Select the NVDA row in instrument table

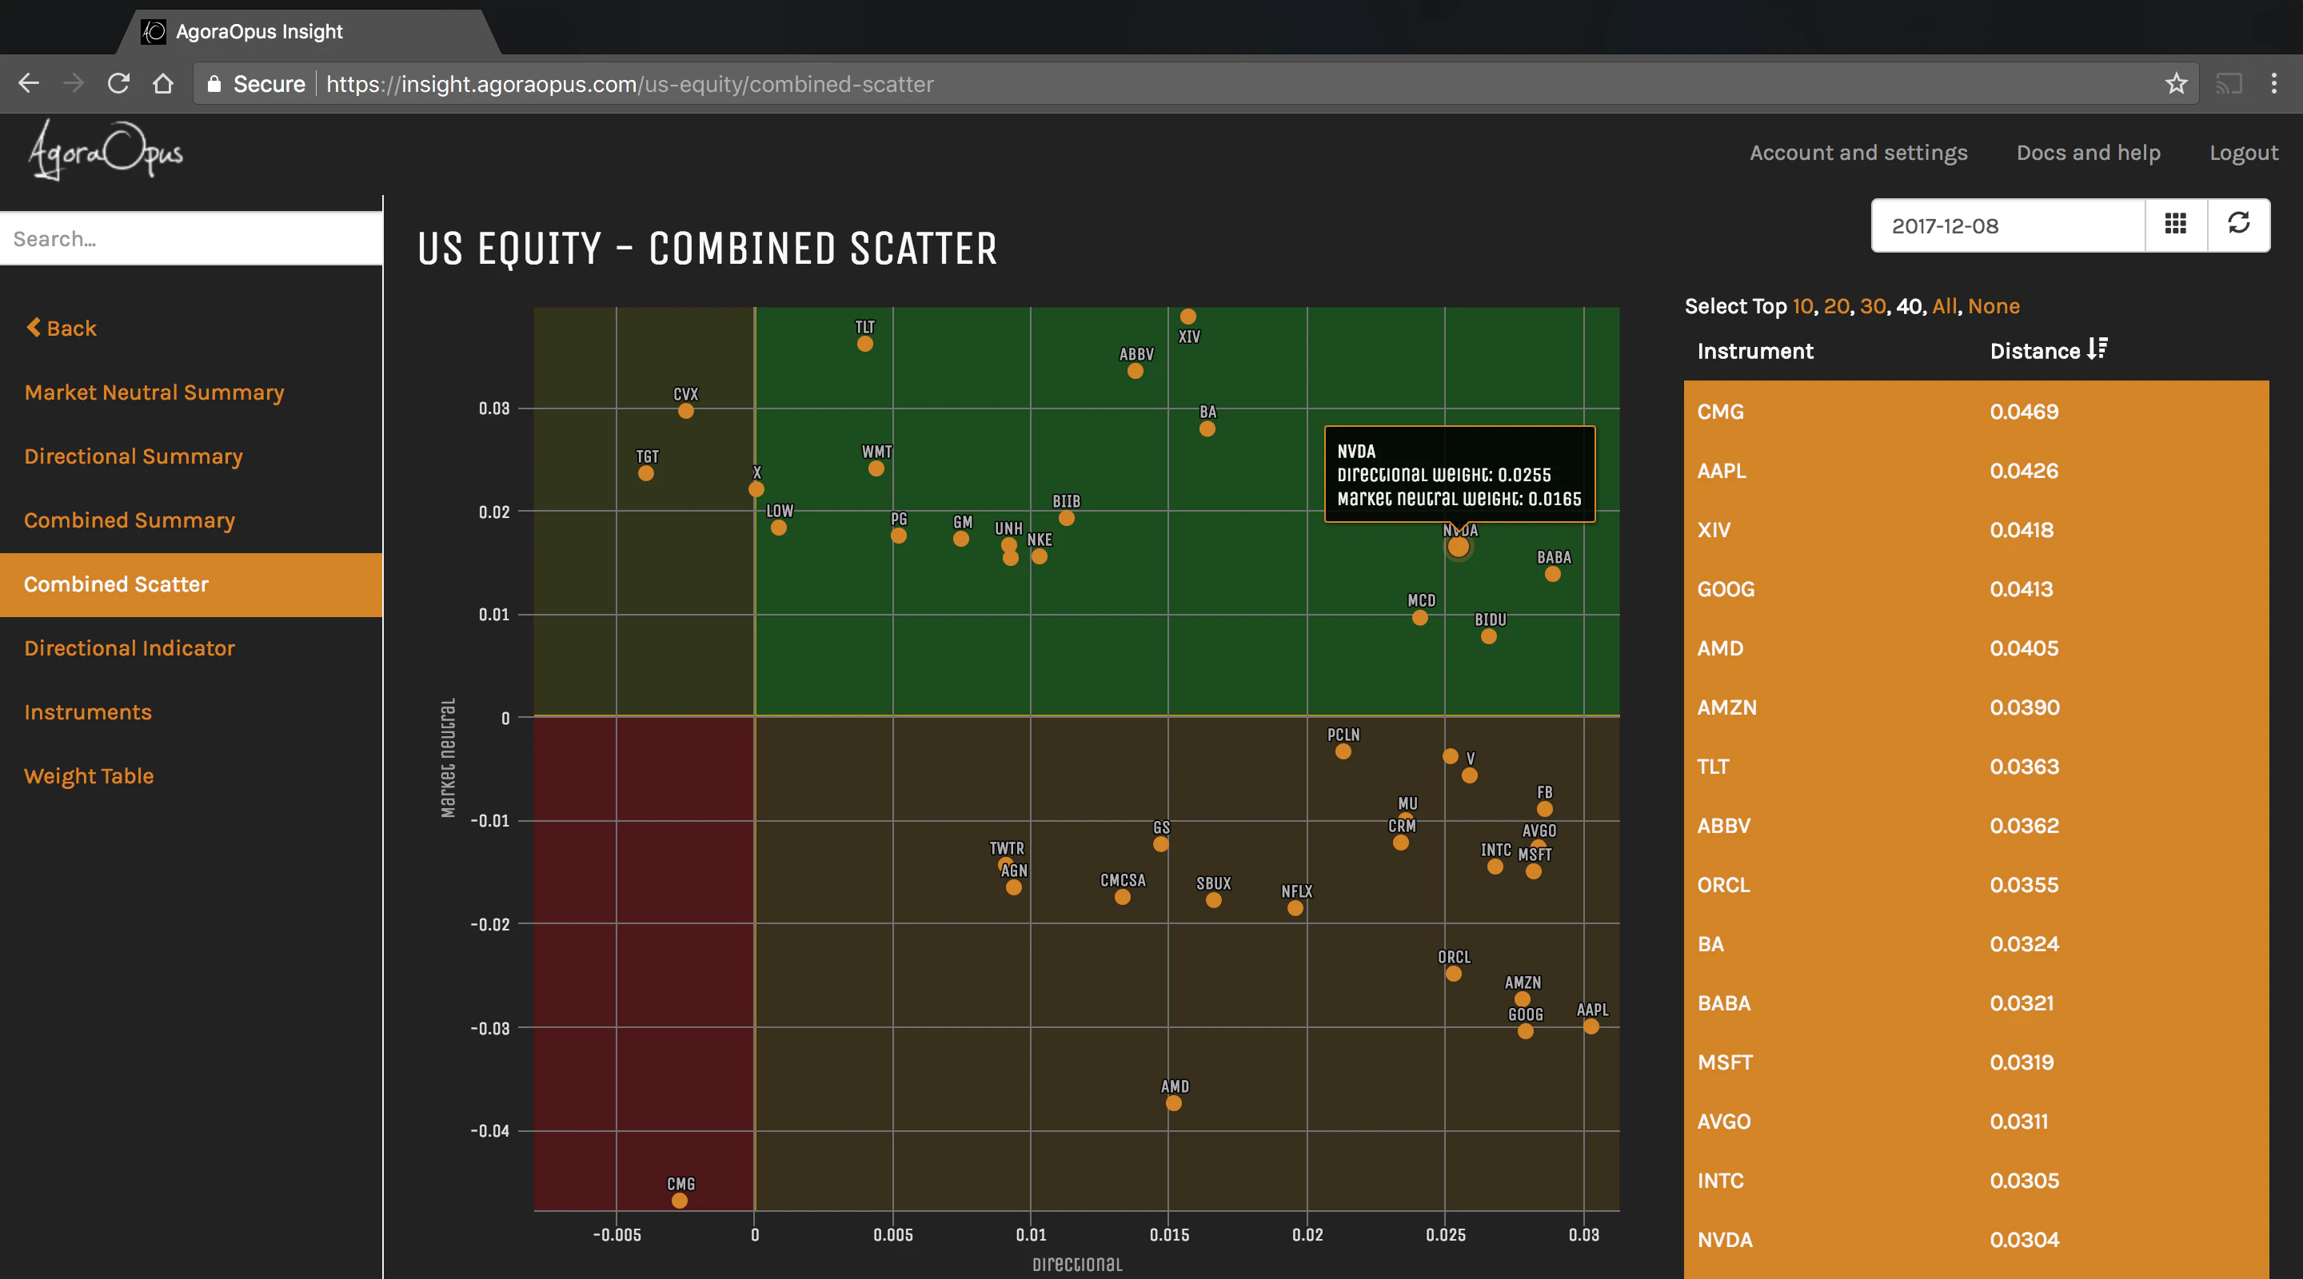tap(1976, 1240)
